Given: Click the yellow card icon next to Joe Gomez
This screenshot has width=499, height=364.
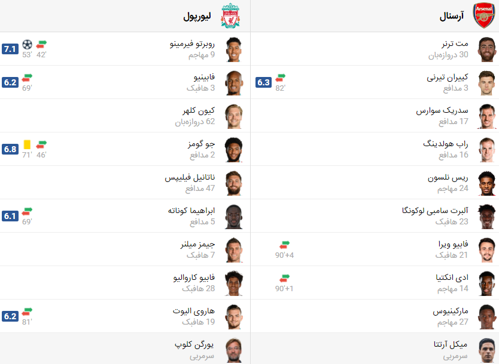Looking at the screenshot, I should pyautogui.click(x=26, y=145).
